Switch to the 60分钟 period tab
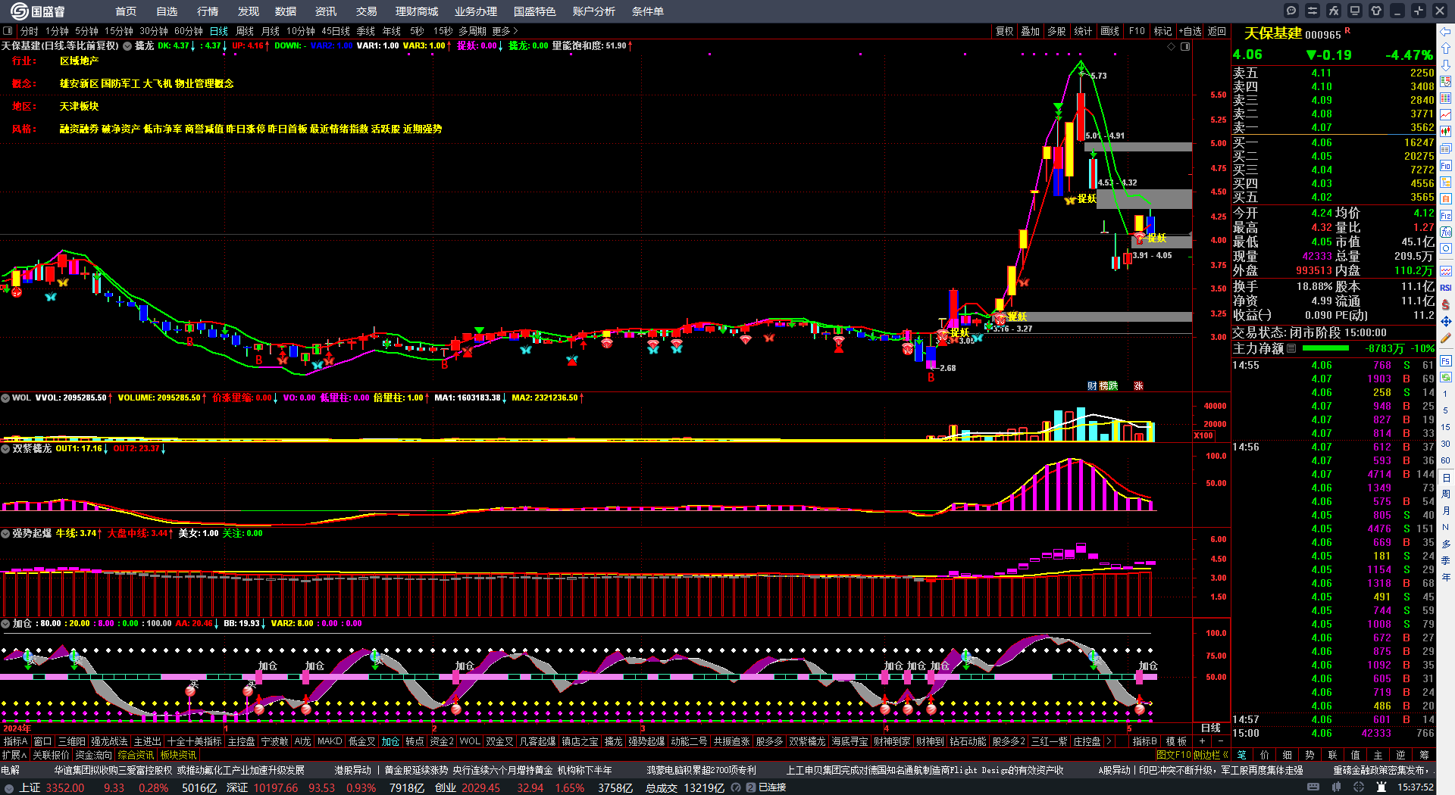Viewport: 1455px width, 795px height. [x=189, y=31]
